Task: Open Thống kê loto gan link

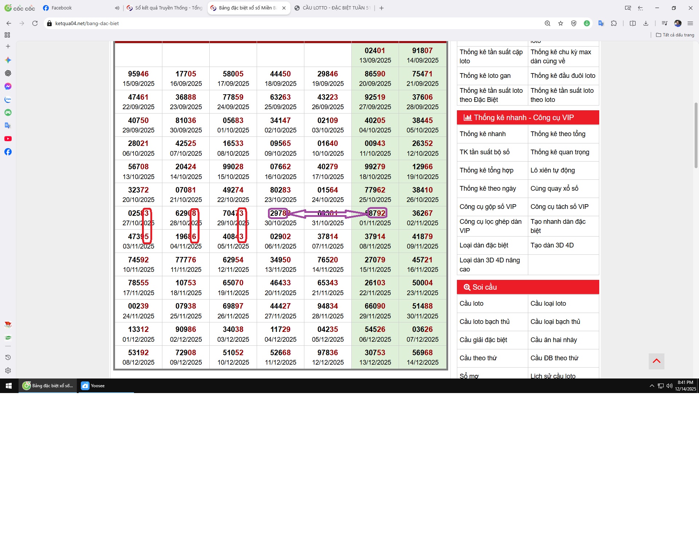Action: pyautogui.click(x=485, y=76)
